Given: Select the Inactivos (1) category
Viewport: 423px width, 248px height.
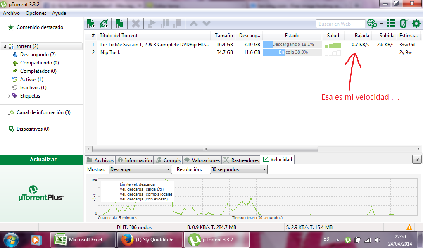Looking at the screenshot, I should (x=33, y=88).
